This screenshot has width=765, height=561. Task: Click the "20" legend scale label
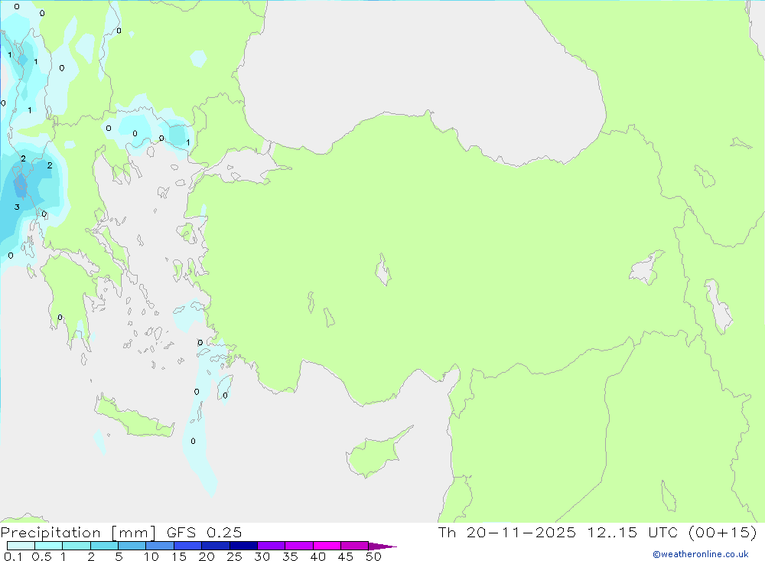207,556
